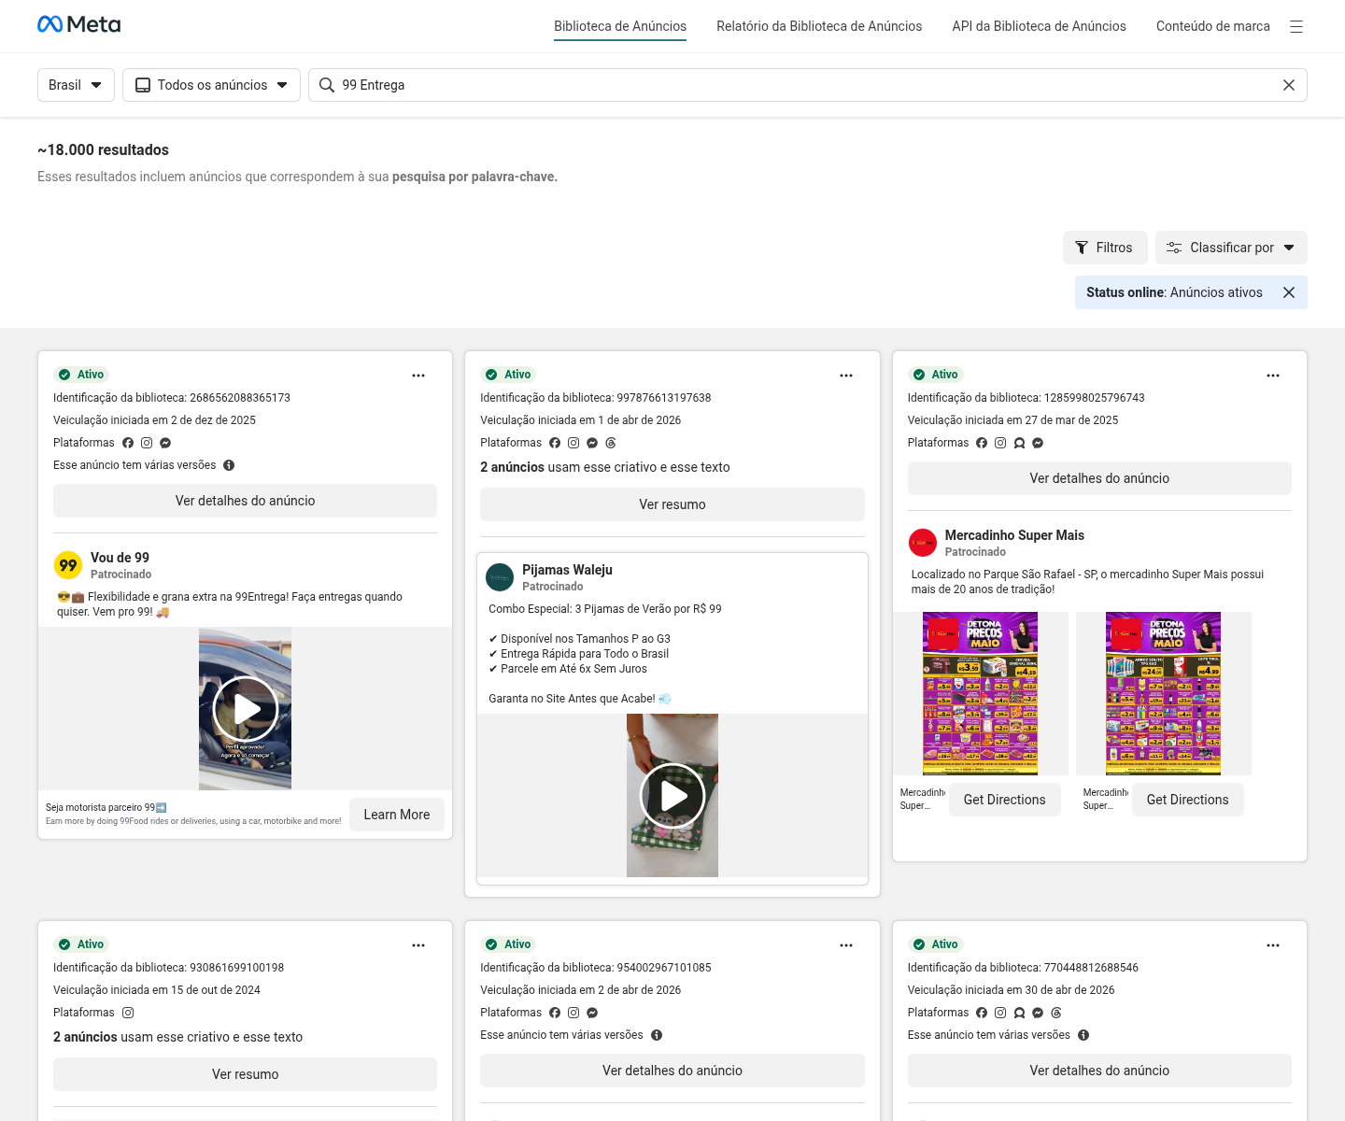This screenshot has height=1121, width=1345.
Task: Click 'Combo Especial: 3 Pijamas de Verão' text
Action: 605,609
